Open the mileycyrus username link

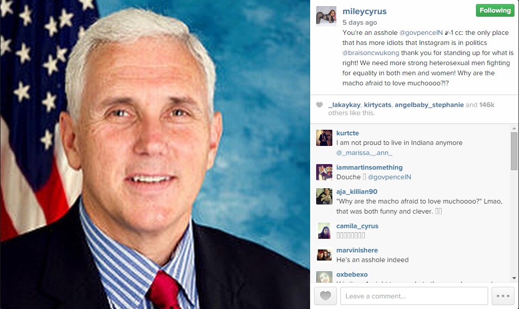364,11
